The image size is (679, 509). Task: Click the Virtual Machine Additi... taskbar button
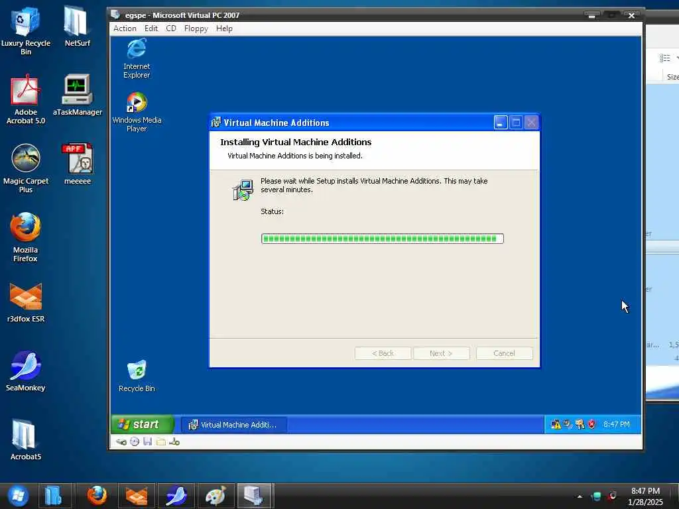click(x=233, y=425)
